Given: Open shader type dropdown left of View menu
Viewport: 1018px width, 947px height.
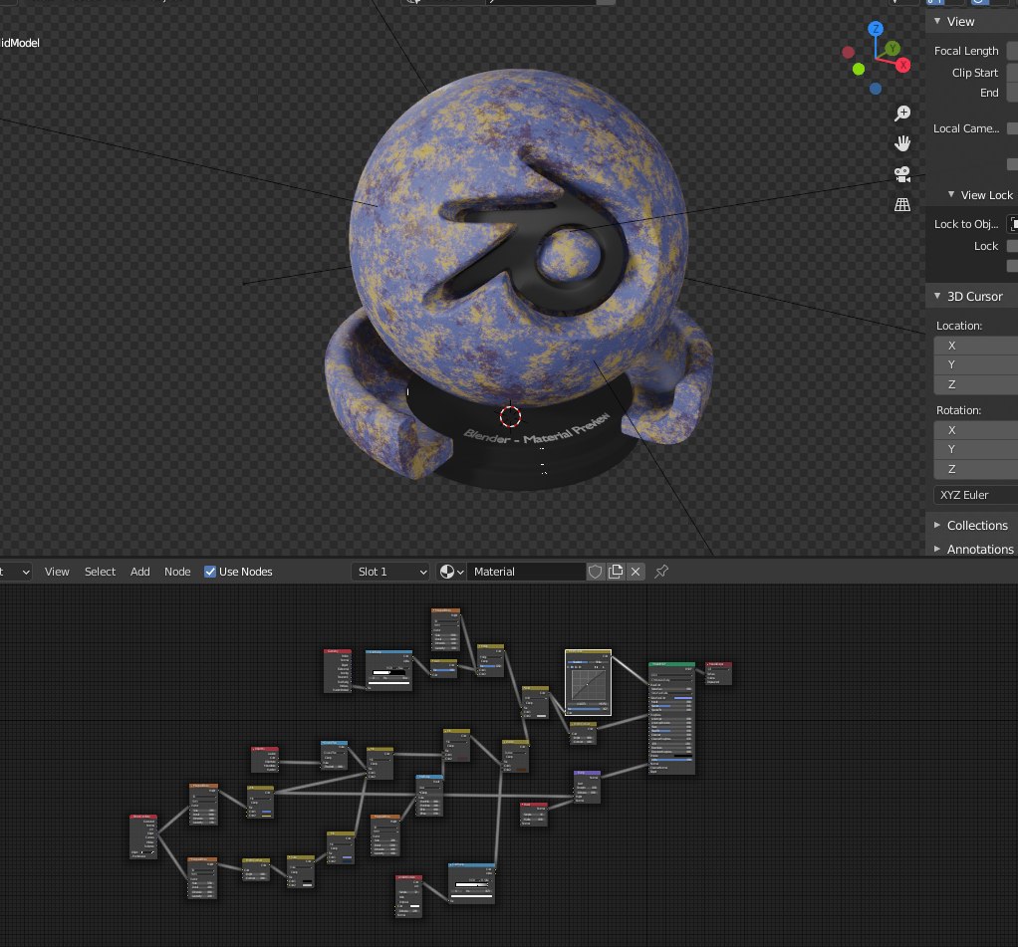Looking at the screenshot, I should tap(16, 572).
